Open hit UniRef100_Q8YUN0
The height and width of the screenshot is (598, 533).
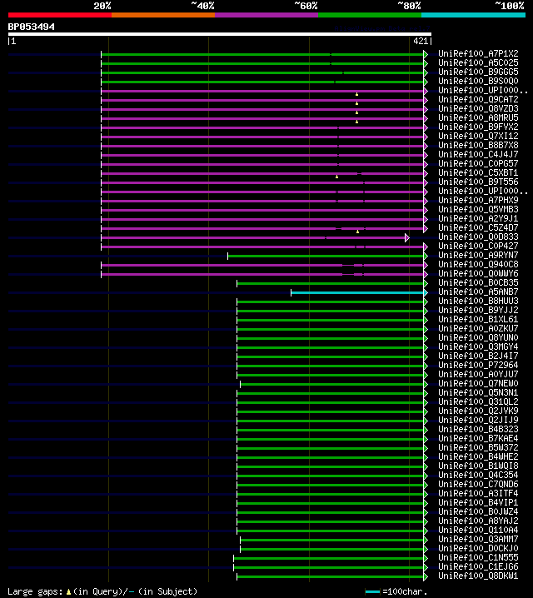pyautogui.click(x=478, y=337)
